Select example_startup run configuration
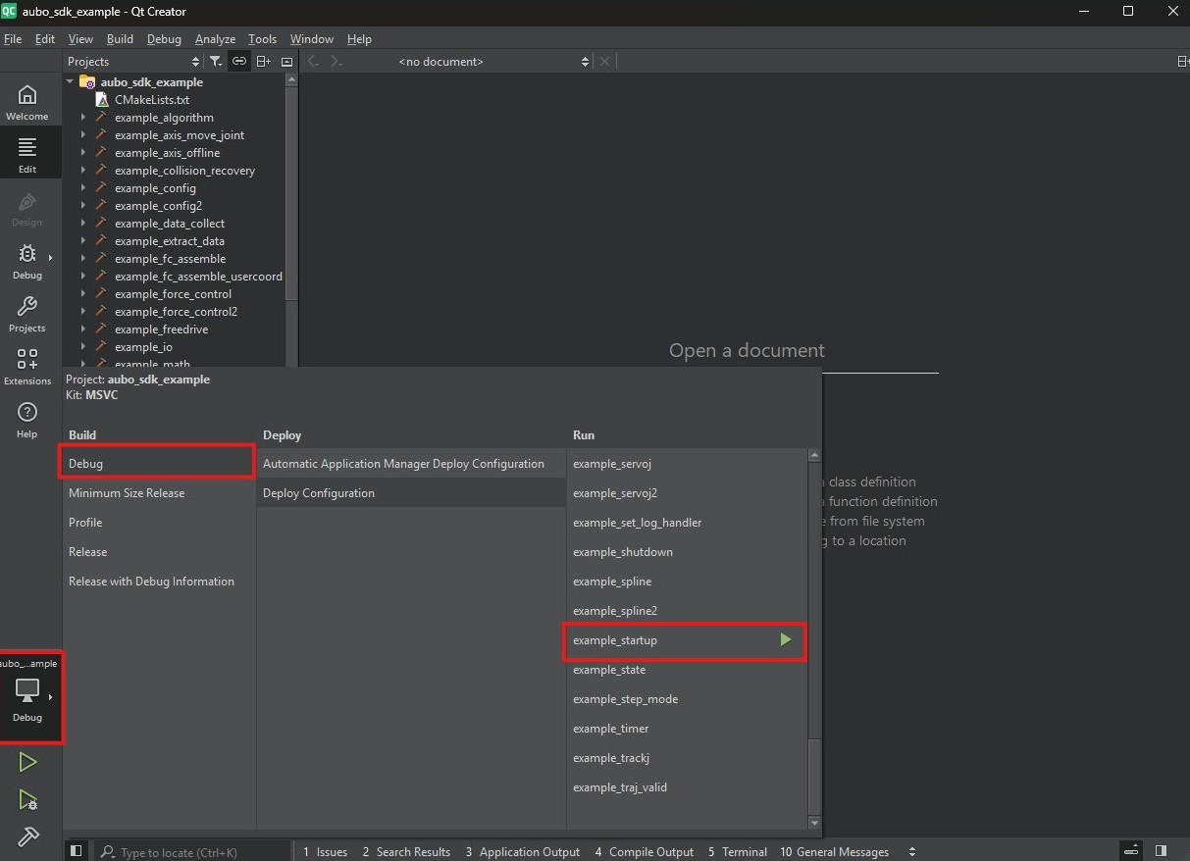The height and width of the screenshot is (861, 1190). [685, 640]
